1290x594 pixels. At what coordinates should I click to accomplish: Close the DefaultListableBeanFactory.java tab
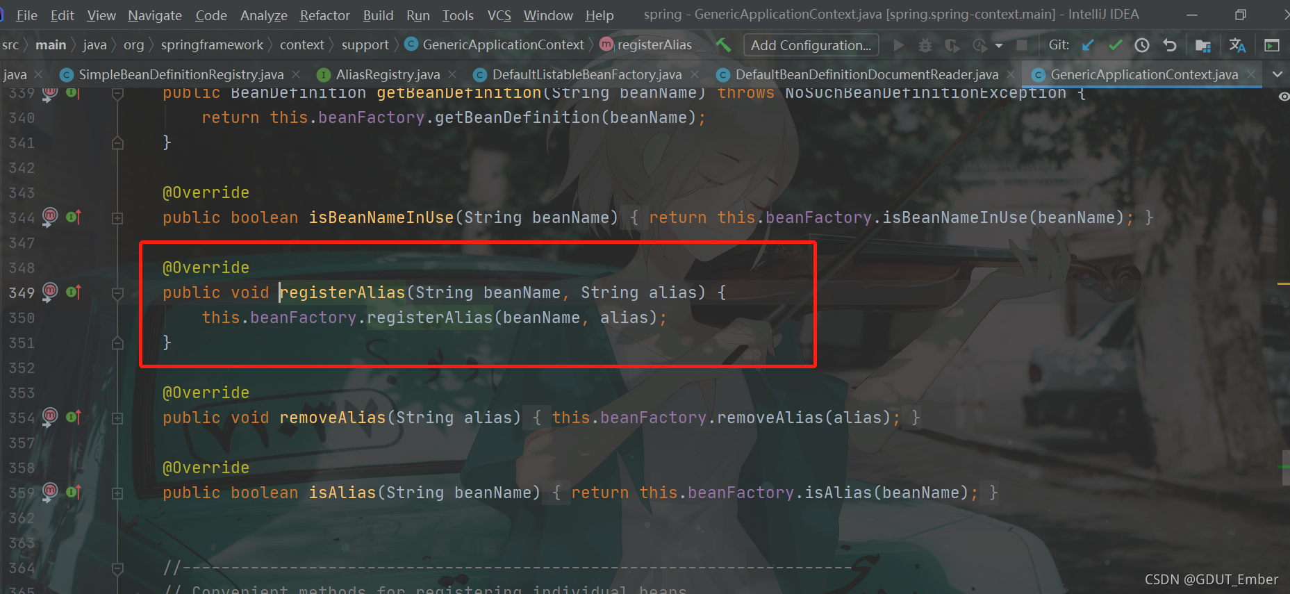(x=695, y=74)
